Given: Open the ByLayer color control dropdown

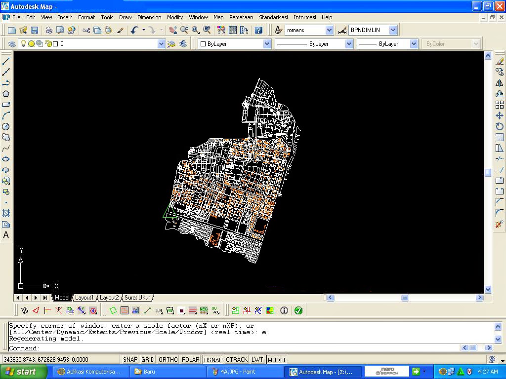Looking at the screenshot, I should pos(267,44).
